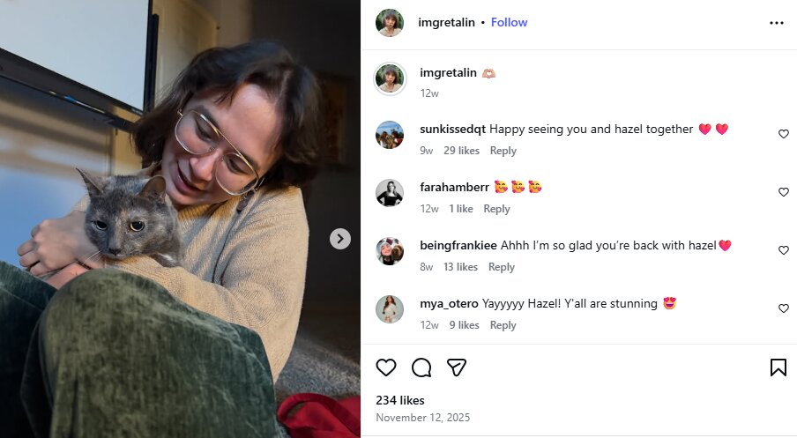The height and width of the screenshot is (438, 797).
Task: Heart the beingfrankiee comment
Action: click(x=783, y=250)
